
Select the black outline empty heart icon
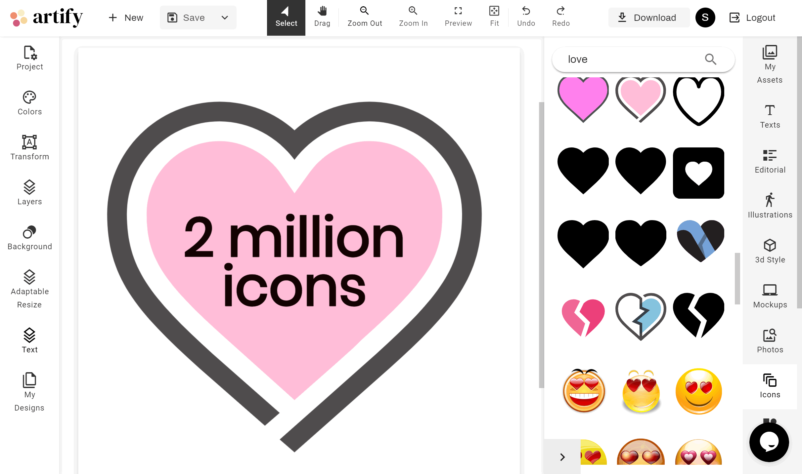point(698,101)
